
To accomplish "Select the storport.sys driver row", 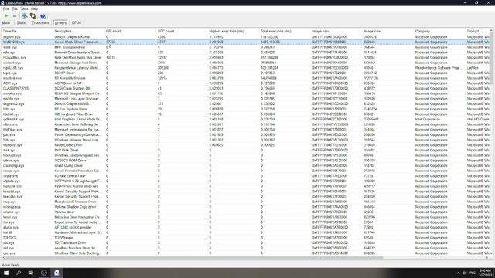I will coord(245,63).
